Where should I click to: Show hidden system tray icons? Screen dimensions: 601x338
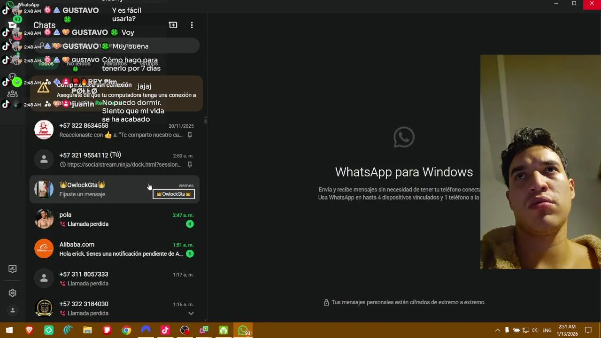(497, 330)
